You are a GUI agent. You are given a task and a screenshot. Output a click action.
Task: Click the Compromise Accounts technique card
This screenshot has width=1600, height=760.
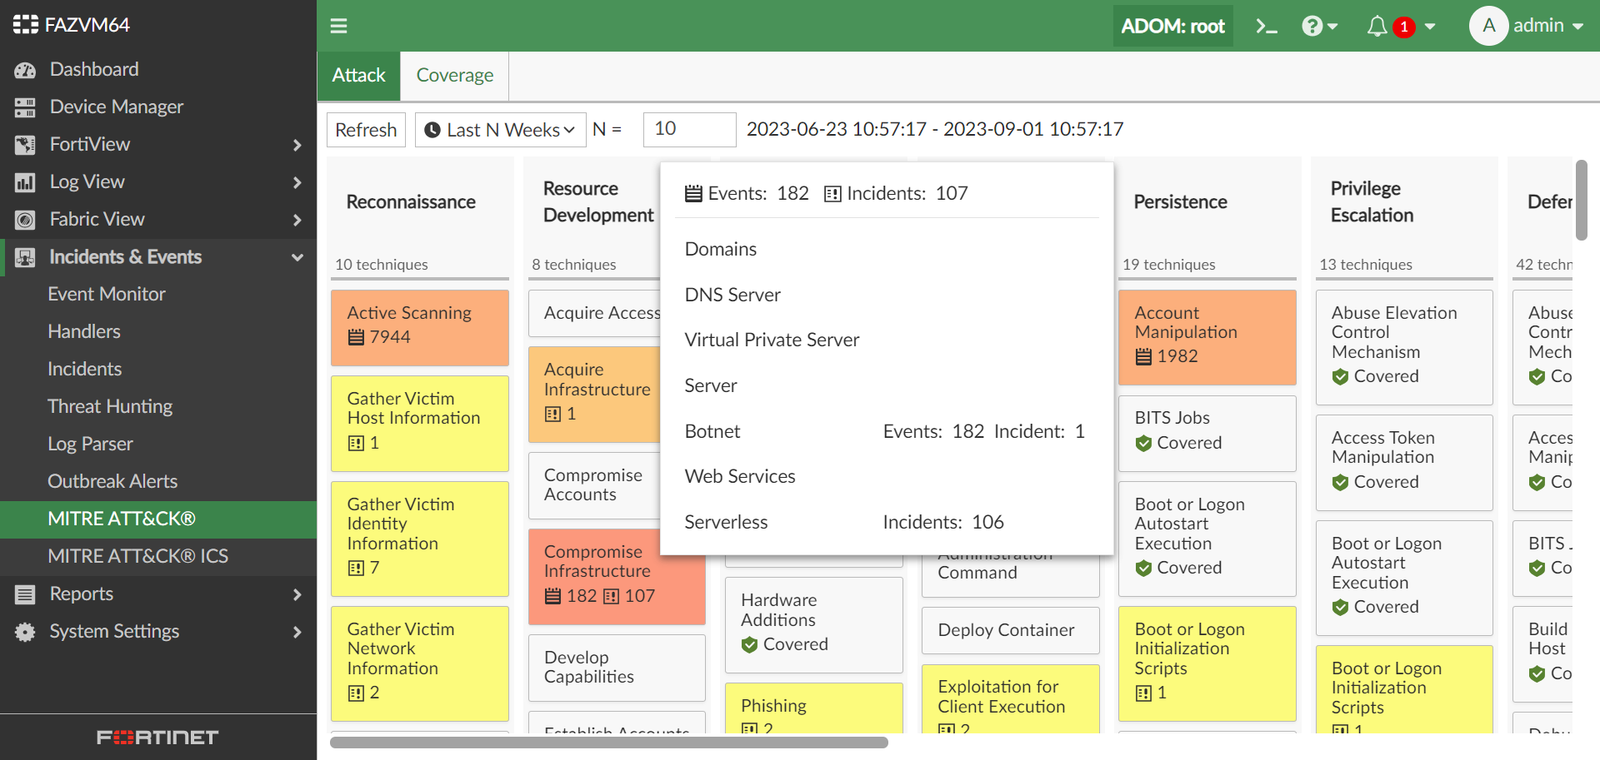[x=595, y=485]
